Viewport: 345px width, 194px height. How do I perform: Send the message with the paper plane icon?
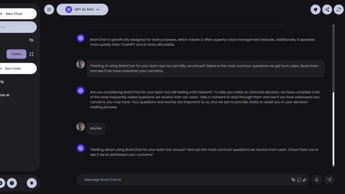tap(329, 179)
